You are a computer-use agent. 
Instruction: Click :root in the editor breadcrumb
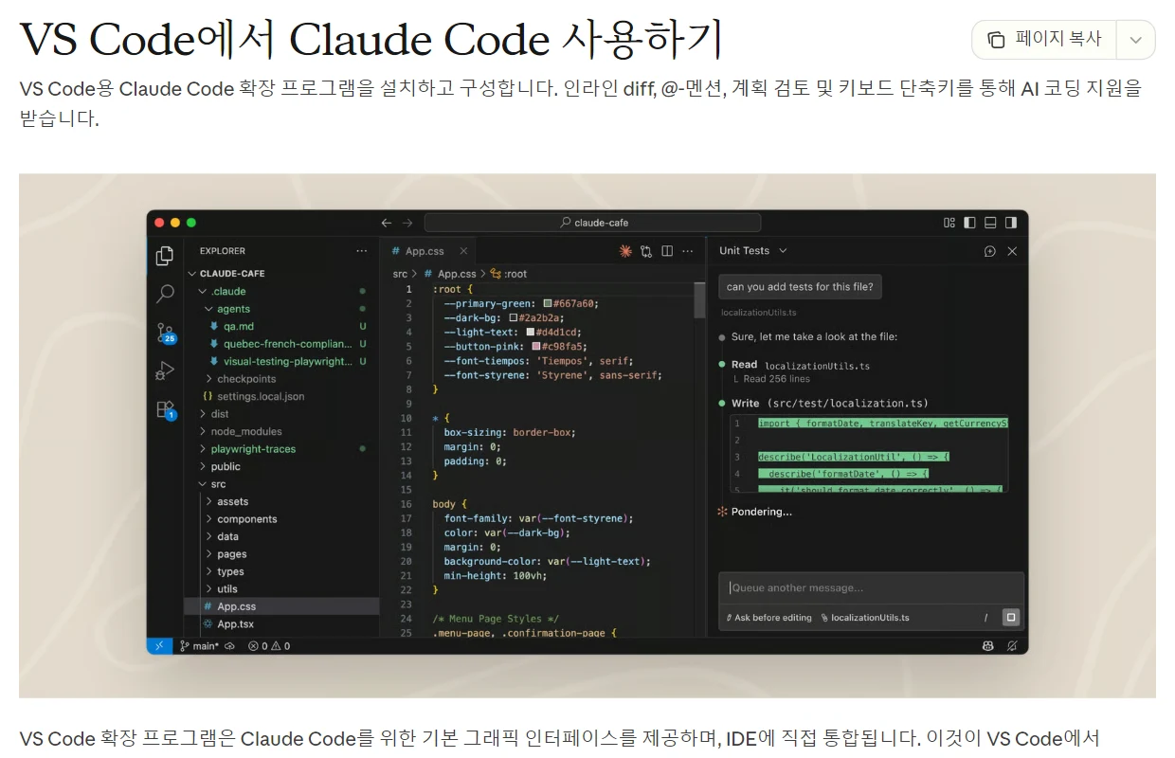tap(509, 274)
